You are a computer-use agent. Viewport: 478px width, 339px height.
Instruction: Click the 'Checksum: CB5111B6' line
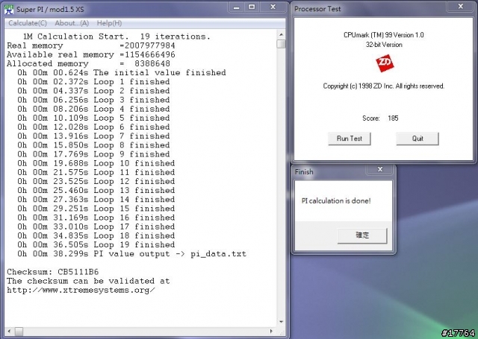click(53, 272)
